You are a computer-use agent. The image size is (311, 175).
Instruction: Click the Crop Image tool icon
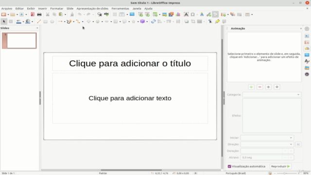193,21
